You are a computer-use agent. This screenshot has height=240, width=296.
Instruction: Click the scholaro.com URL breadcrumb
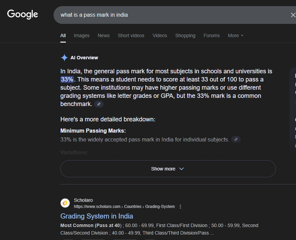(x=124, y=207)
